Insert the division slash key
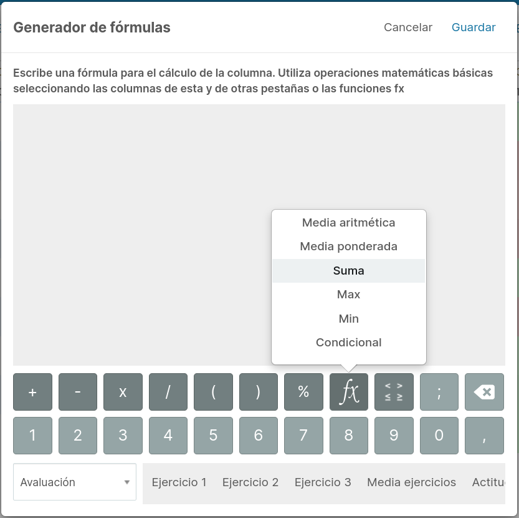519x518 pixels. [168, 392]
